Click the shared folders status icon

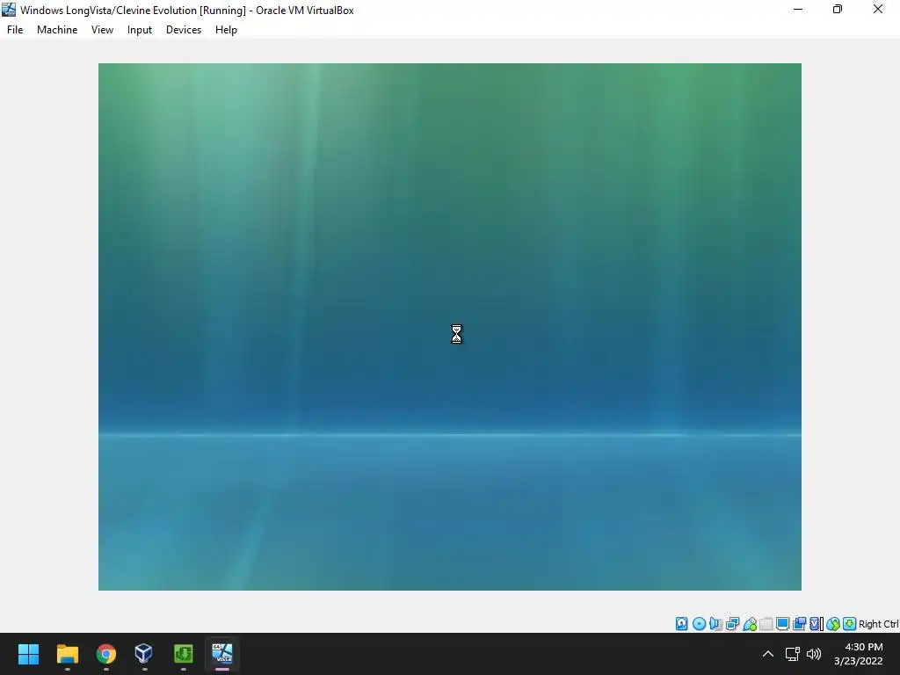click(x=766, y=624)
